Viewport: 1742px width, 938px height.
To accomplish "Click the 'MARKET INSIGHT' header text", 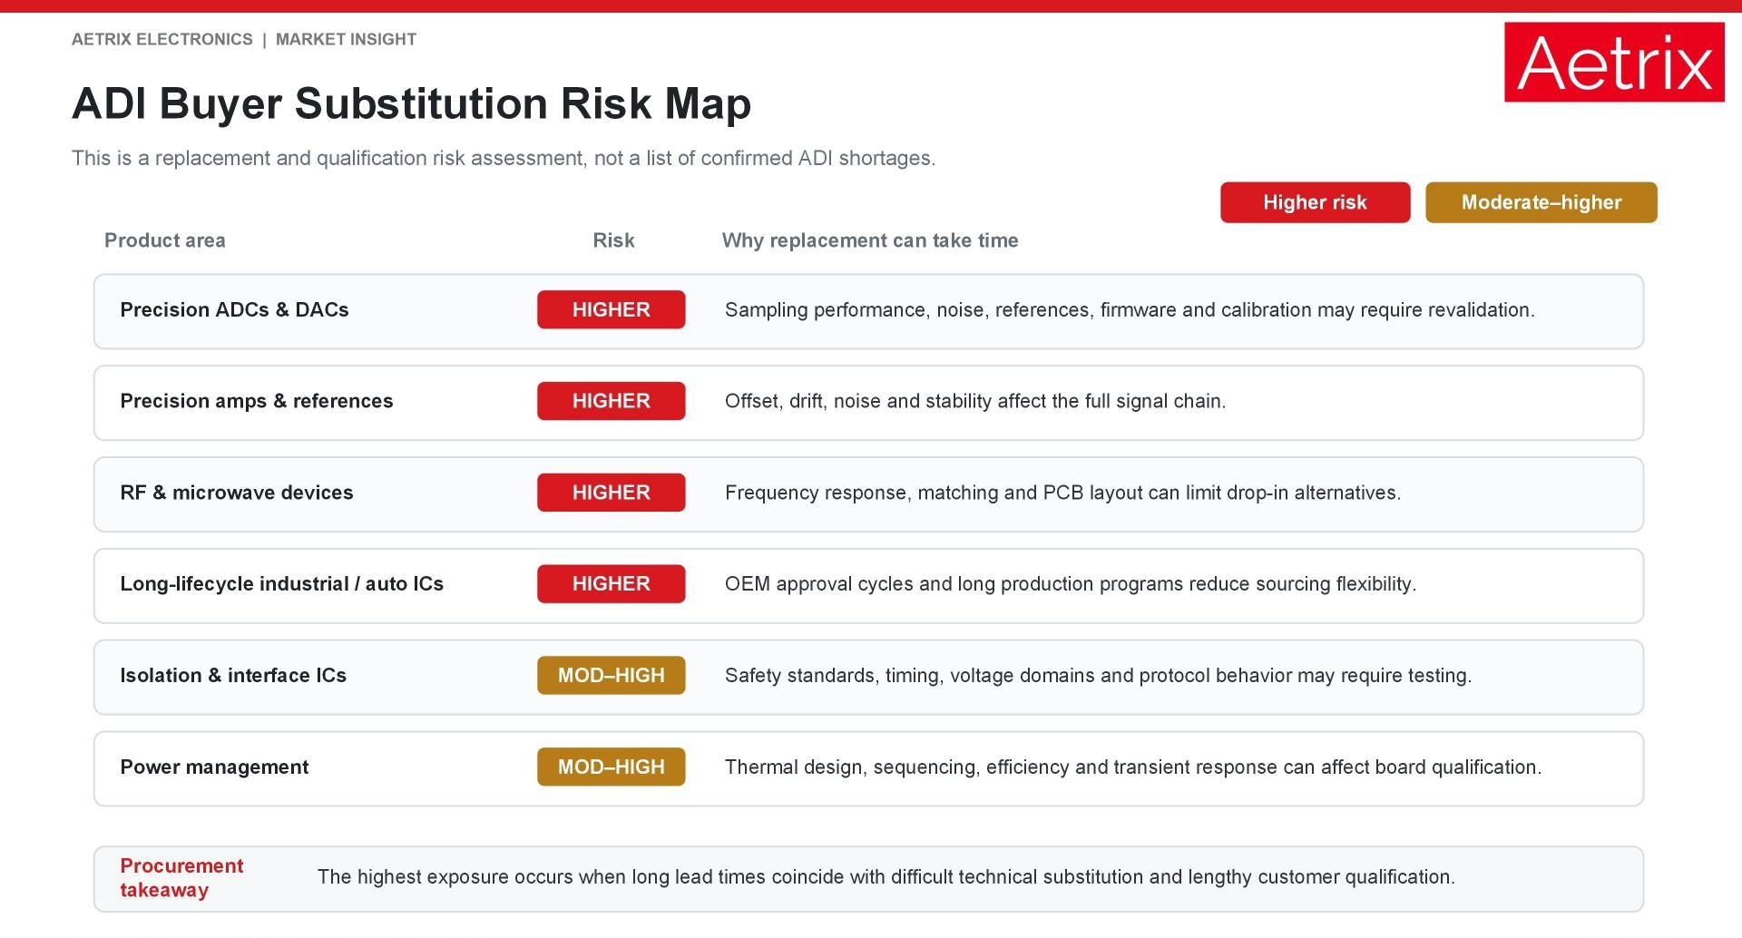I will (346, 39).
